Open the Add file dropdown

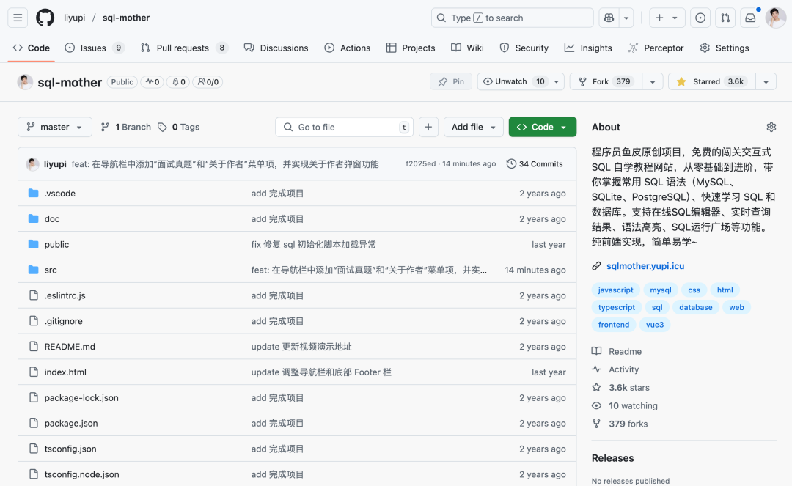click(473, 127)
